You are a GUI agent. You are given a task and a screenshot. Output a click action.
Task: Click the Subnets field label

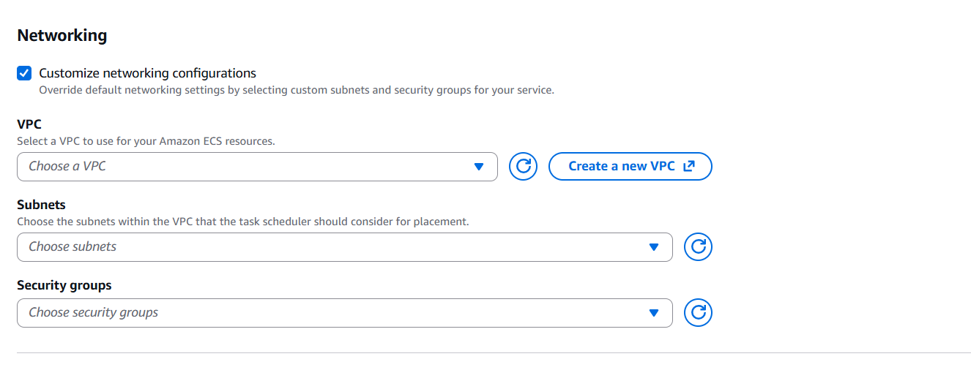pos(41,205)
